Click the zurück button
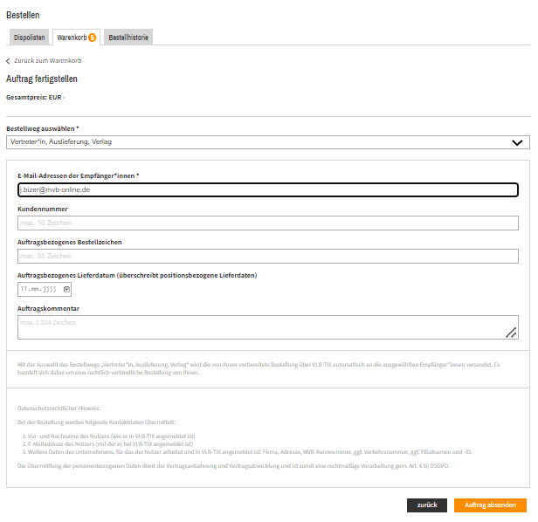Image resolution: width=538 pixels, height=522 pixels. pos(427,505)
